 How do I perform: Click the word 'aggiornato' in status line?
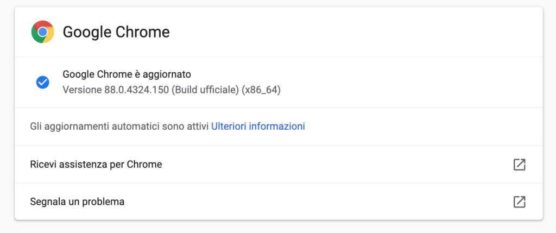tap(168, 74)
